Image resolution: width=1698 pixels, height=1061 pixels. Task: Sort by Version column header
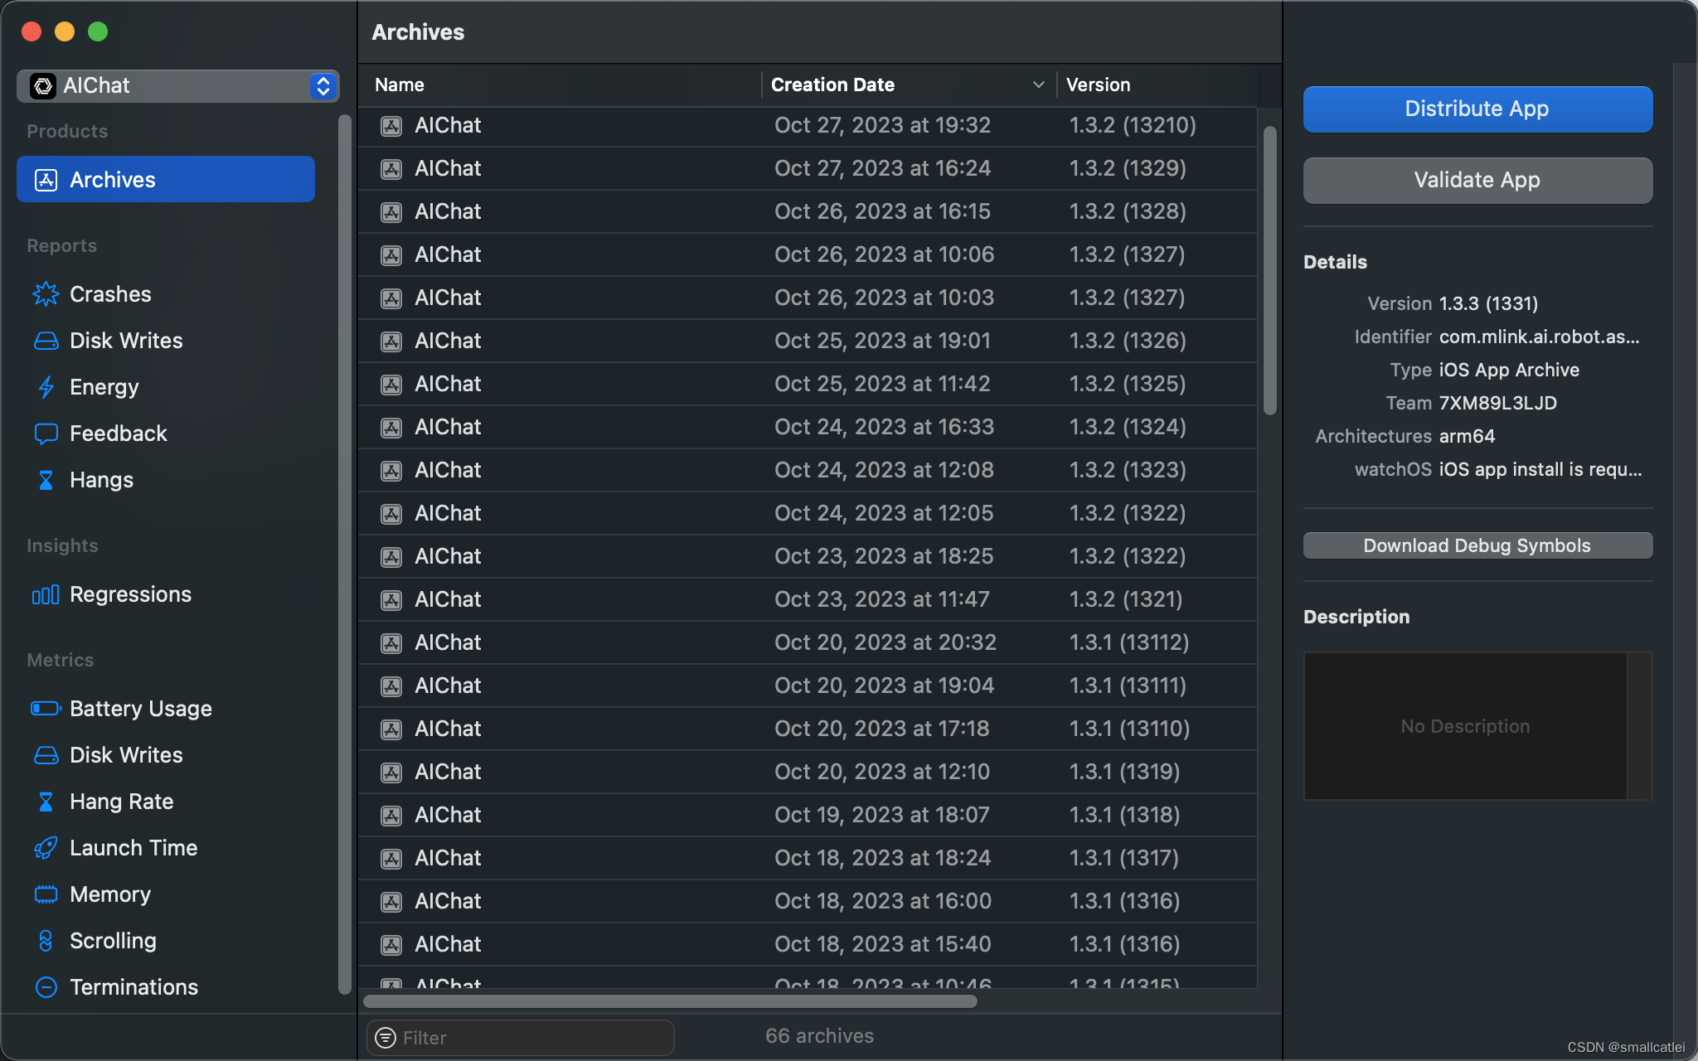click(1098, 85)
